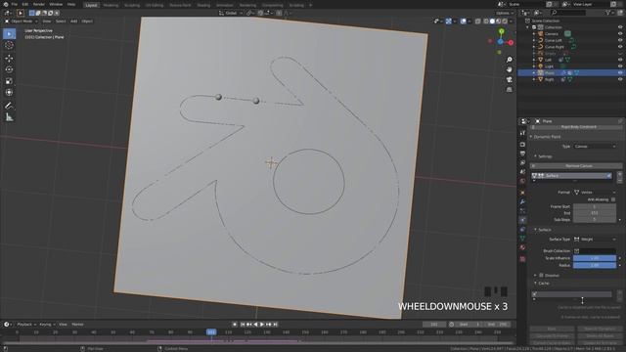Open the Object Mode dropdown
Image resolution: width=626 pixels, height=352 pixels.
[21, 22]
